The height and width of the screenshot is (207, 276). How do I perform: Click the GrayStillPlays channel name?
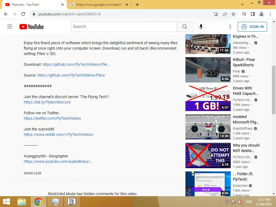243,129
